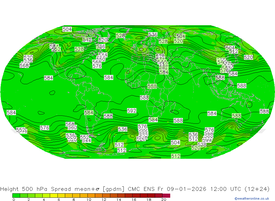The height and width of the screenshot is (201, 275).
Task: Click the "588" label in Indian Ocean southeast of Africa
Action: tap(178, 120)
